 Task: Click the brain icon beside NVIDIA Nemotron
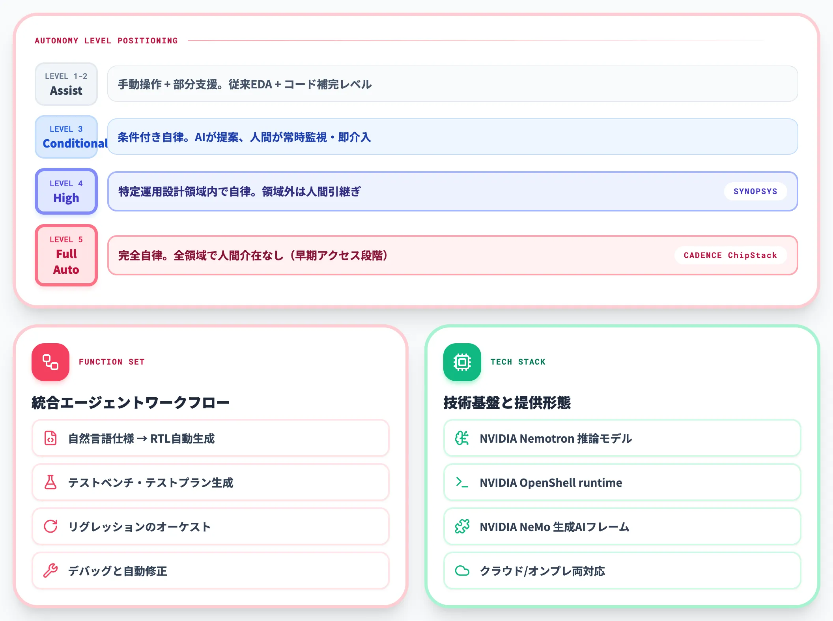[462, 438]
